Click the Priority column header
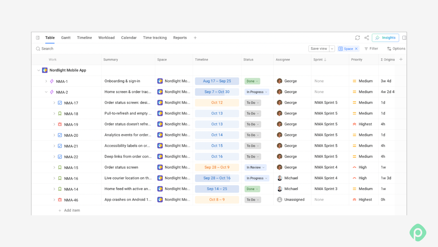 357,60
